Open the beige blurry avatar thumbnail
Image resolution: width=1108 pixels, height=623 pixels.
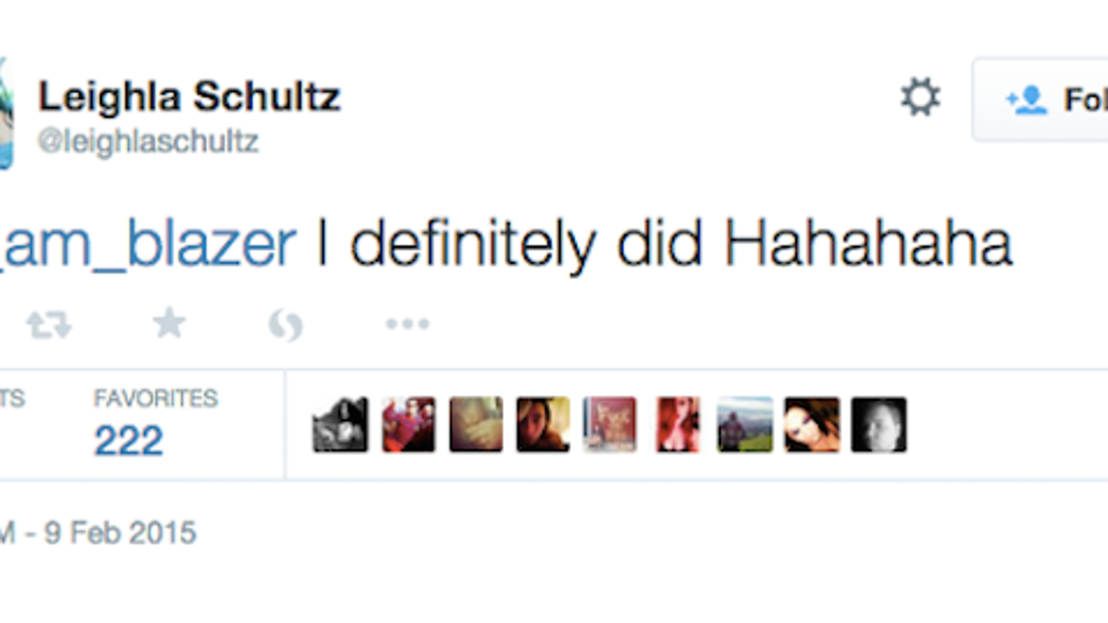click(476, 425)
